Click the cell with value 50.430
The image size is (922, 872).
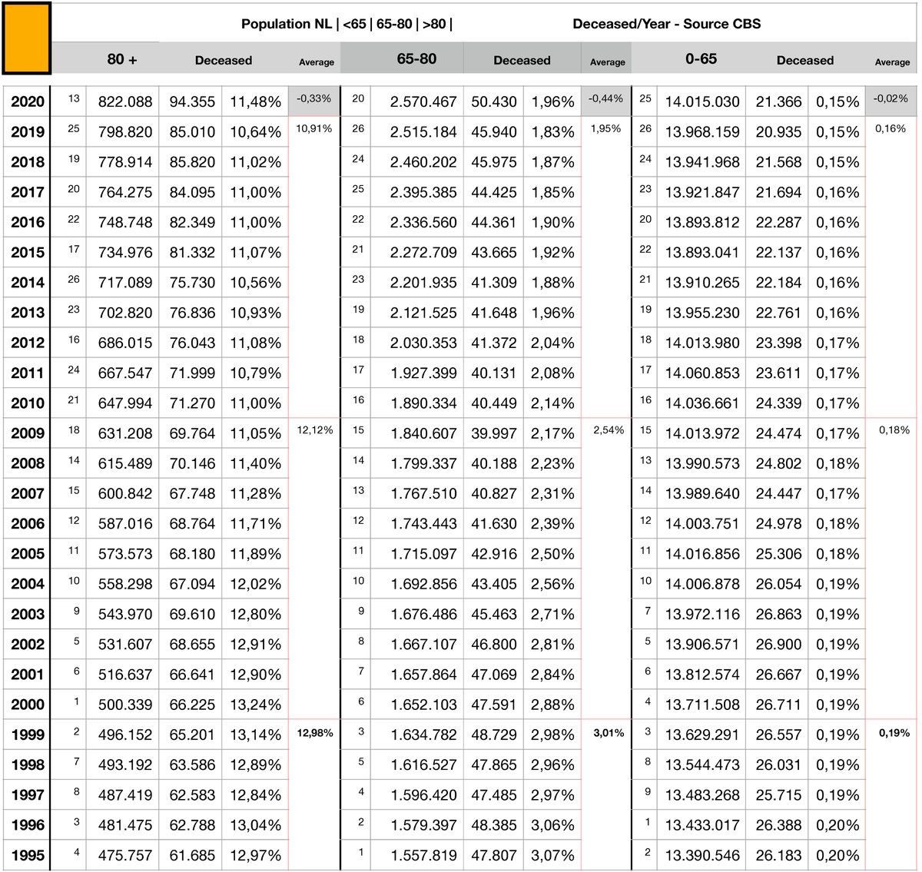pos(494,101)
